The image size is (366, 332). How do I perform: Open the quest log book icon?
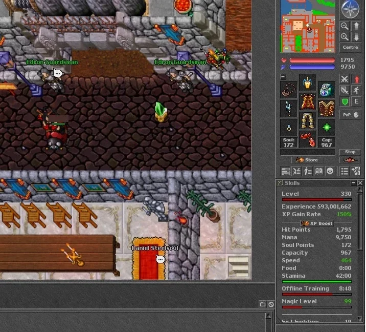[319, 172]
